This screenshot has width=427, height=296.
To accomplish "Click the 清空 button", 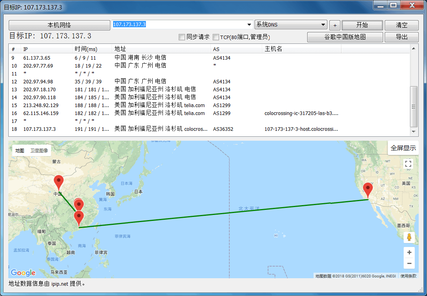I will [401, 25].
